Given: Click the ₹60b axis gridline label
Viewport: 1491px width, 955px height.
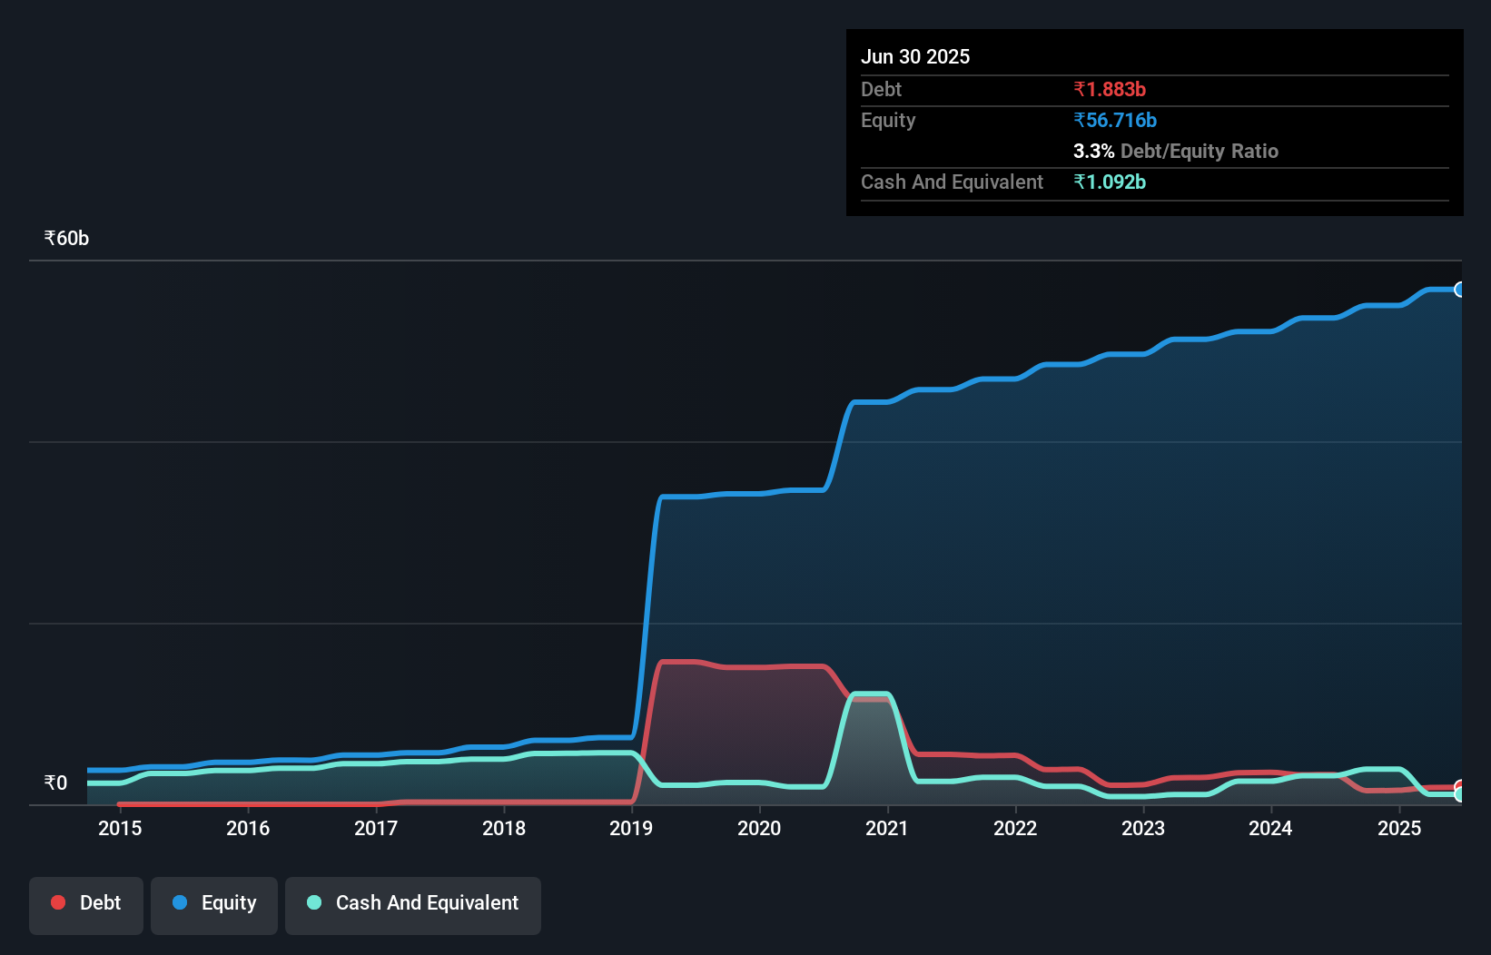Looking at the screenshot, I should [64, 238].
